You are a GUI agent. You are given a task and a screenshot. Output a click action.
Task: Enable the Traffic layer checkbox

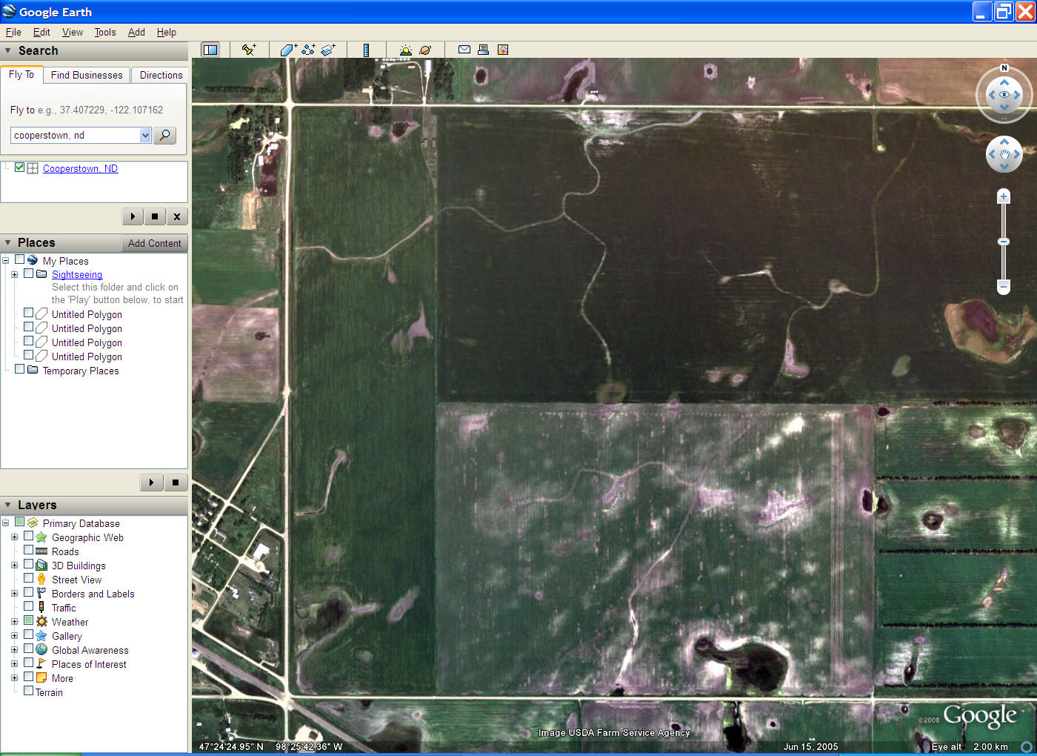coord(29,606)
